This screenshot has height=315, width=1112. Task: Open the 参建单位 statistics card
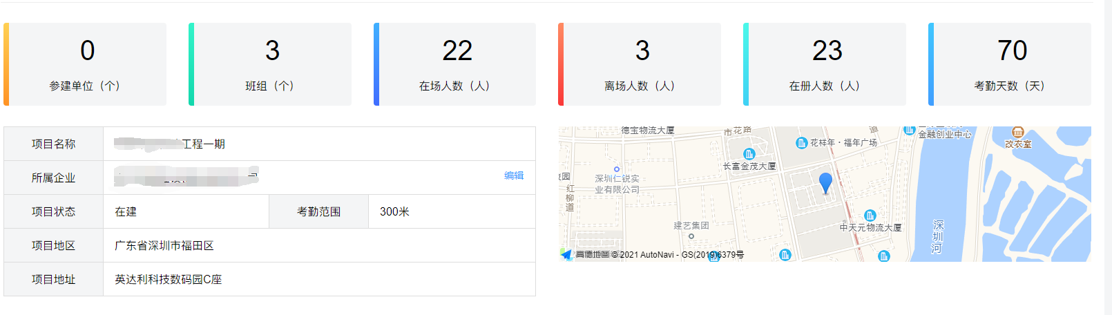pyautogui.click(x=85, y=64)
